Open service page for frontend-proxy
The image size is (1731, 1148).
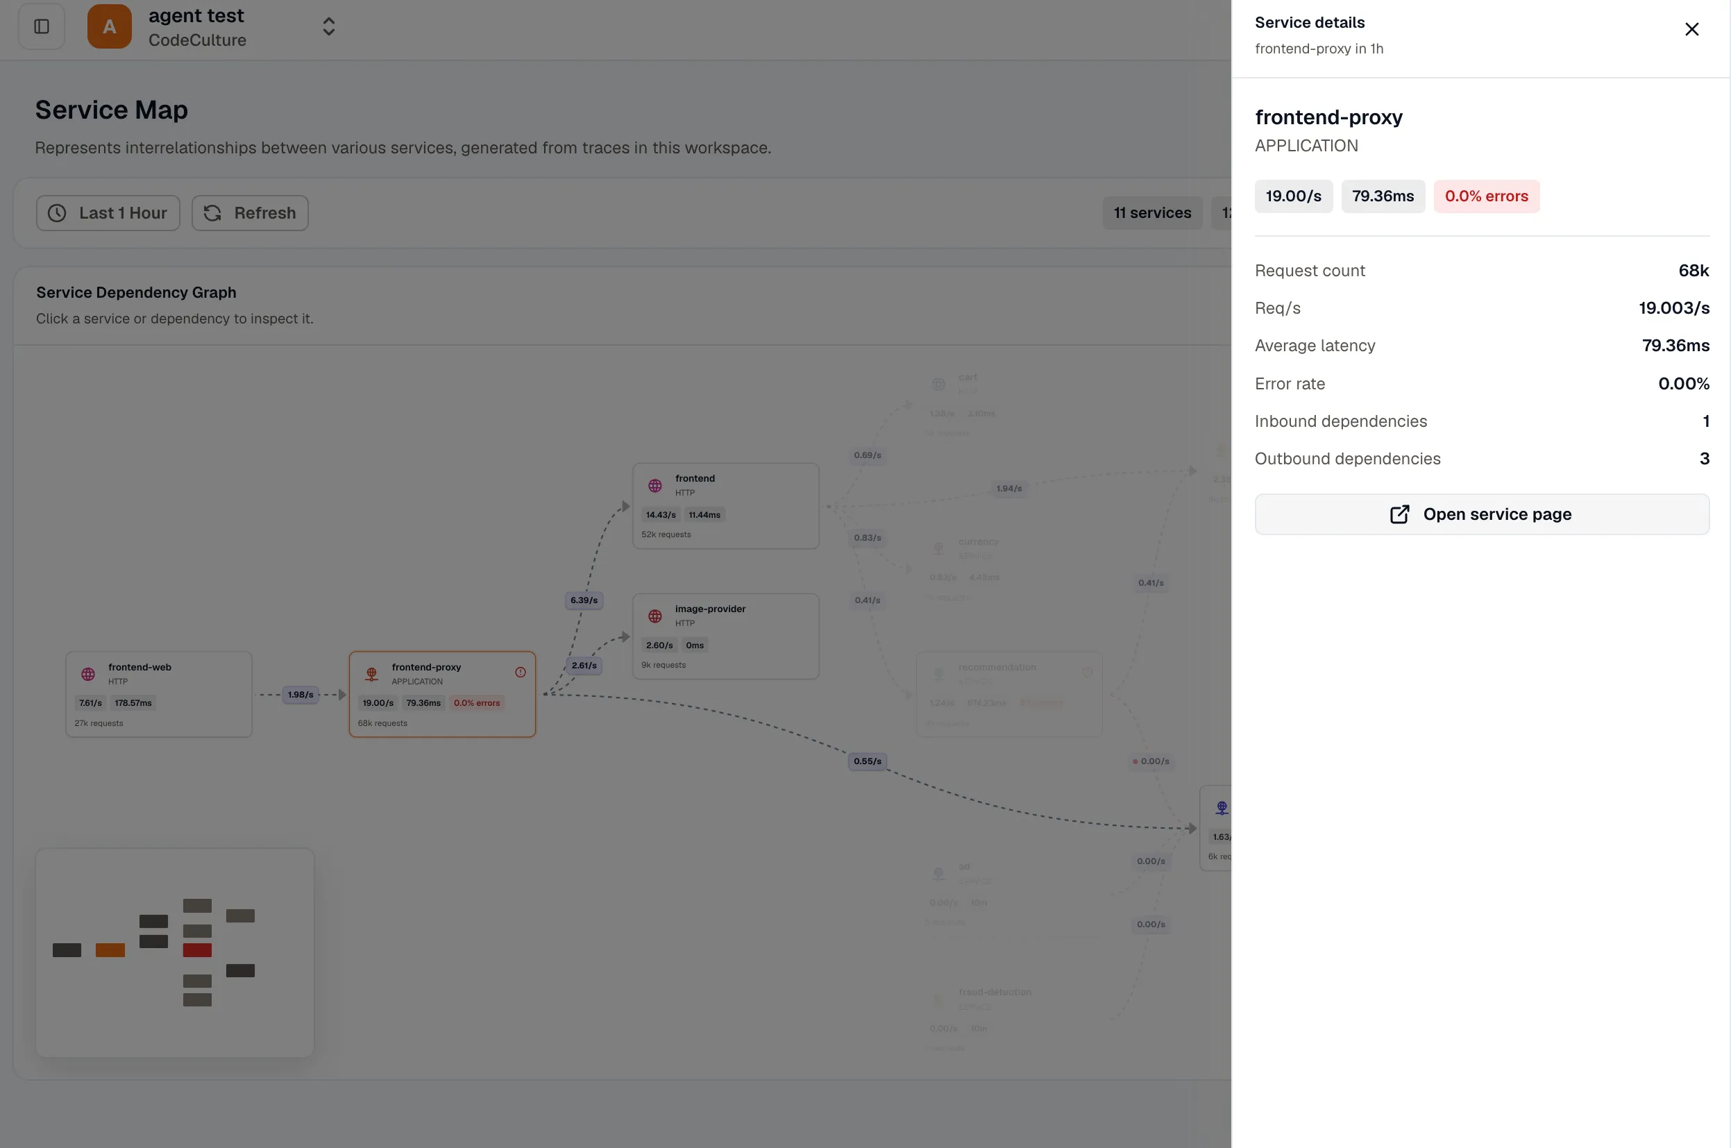pos(1481,514)
